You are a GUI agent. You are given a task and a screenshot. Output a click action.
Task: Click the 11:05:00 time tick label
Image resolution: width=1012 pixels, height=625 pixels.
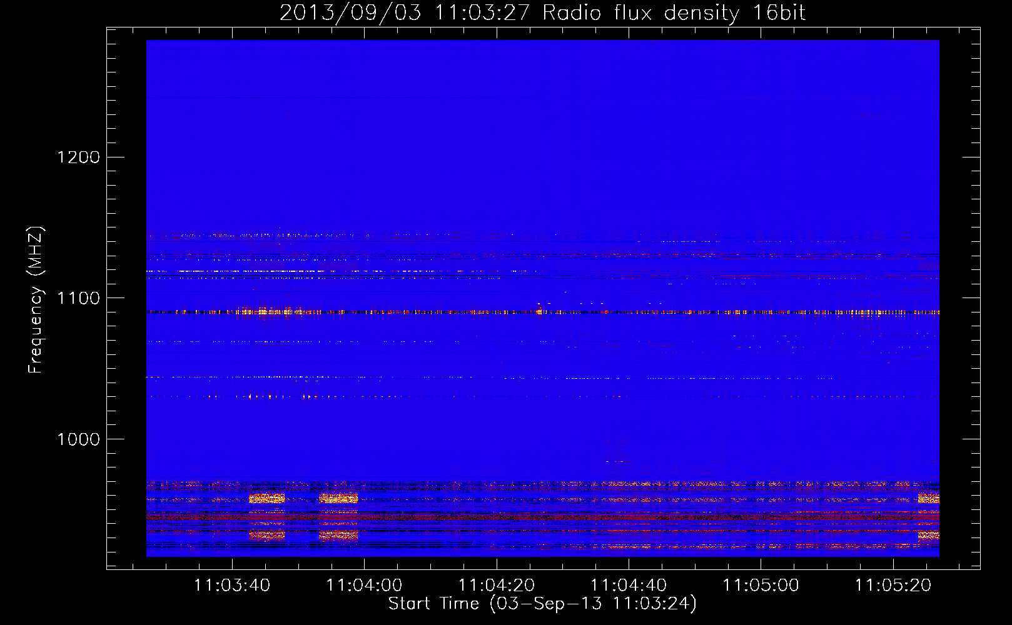(761, 586)
